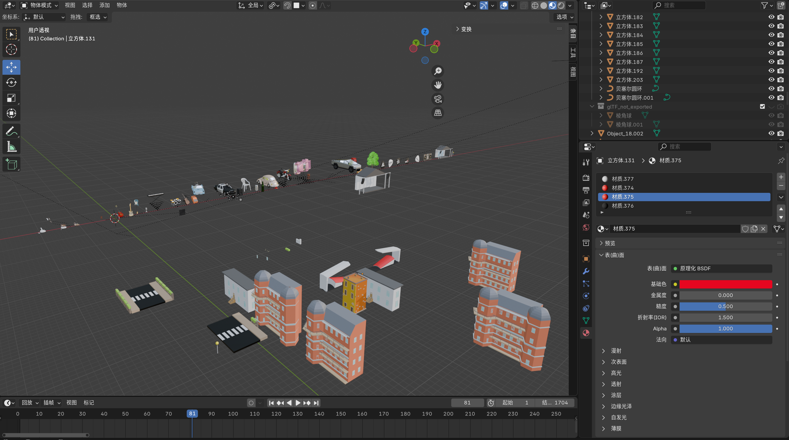789x440 pixels.
Task: Toggle proportional editing button in header
Action: click(313, 5)
